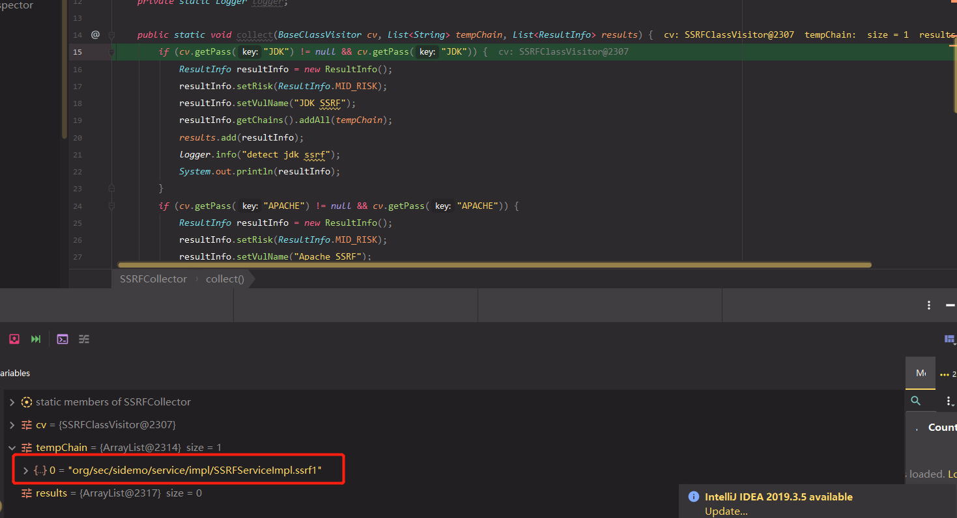Collapse fold marker at line 15

click(x=111, y=52)
